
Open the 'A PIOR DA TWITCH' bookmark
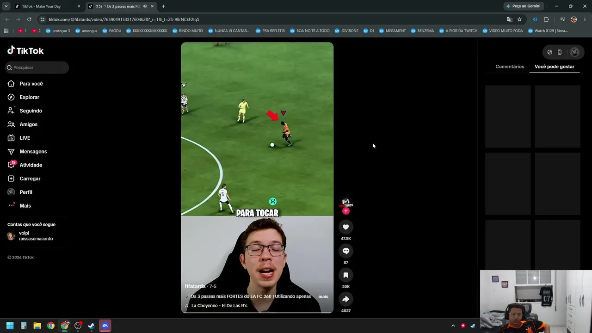point(458,31)
